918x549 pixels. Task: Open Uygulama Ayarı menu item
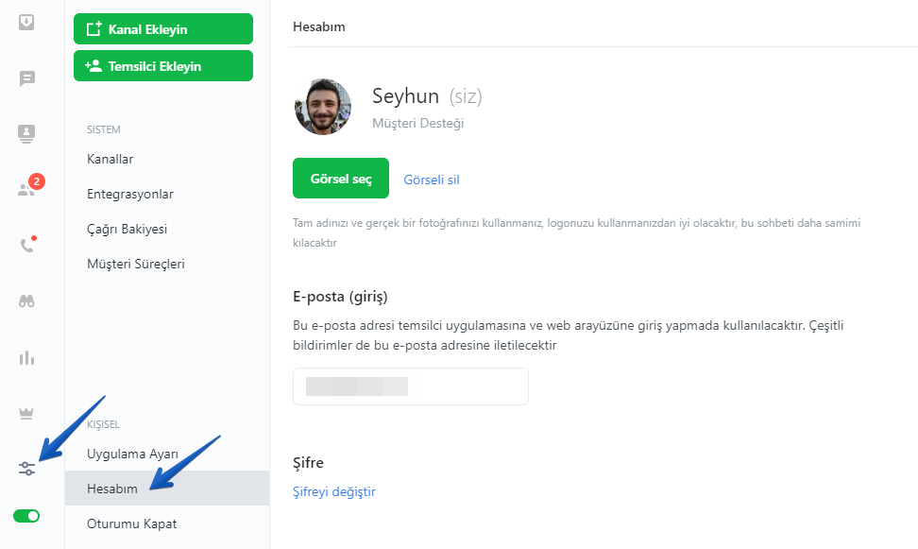click(x=132, y=455)
